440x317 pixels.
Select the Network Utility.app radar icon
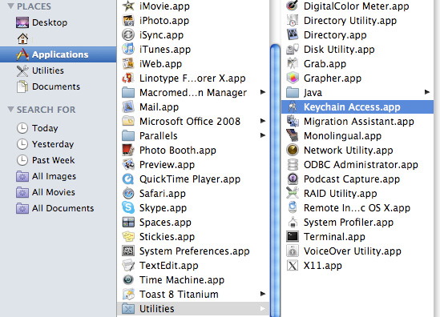tap(293, 150)
